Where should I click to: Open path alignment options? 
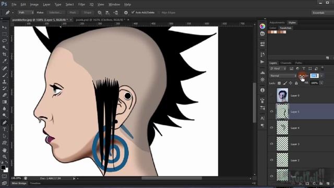click(108, 13)
